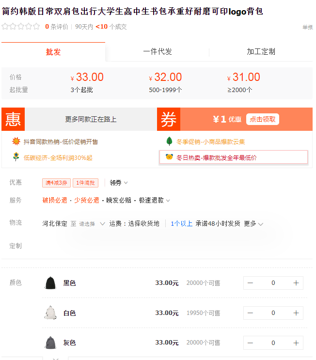Click 点击领取 coupon button

pos(263,119)
